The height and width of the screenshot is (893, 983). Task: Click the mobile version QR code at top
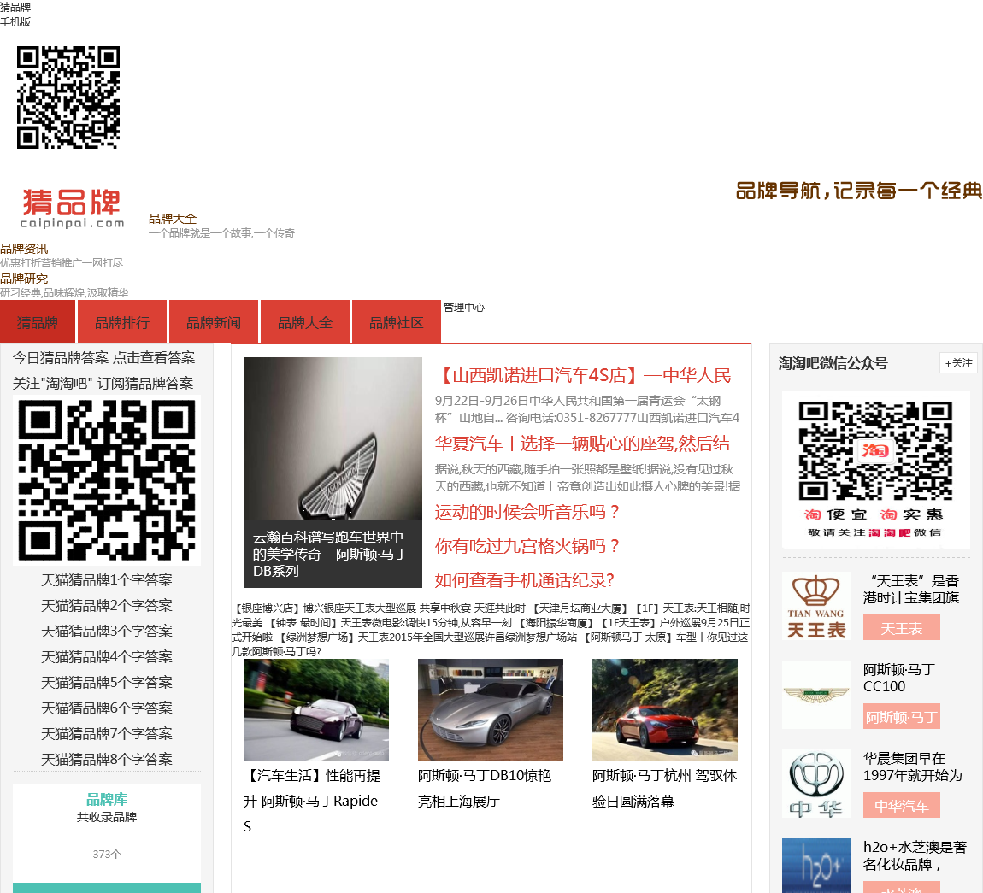(68, 97)
